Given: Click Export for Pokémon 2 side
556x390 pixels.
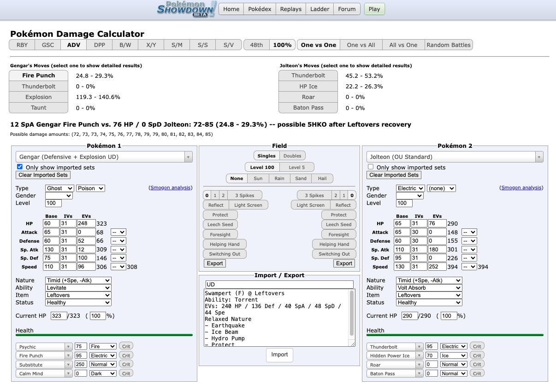Looking at the screenshot, I should (x=344, y=263).
